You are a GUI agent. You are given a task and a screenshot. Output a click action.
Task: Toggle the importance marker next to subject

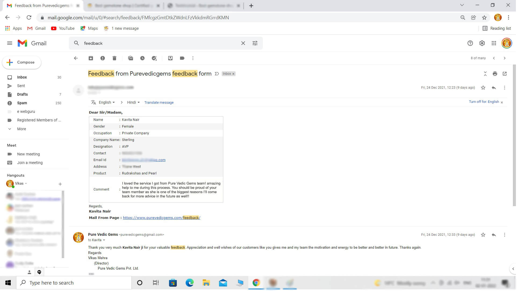(x=217, y=74)
